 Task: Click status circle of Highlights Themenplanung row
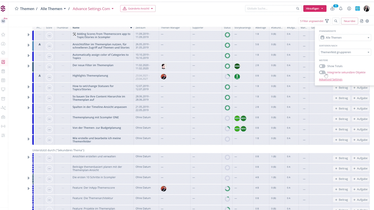click(227, 76)
